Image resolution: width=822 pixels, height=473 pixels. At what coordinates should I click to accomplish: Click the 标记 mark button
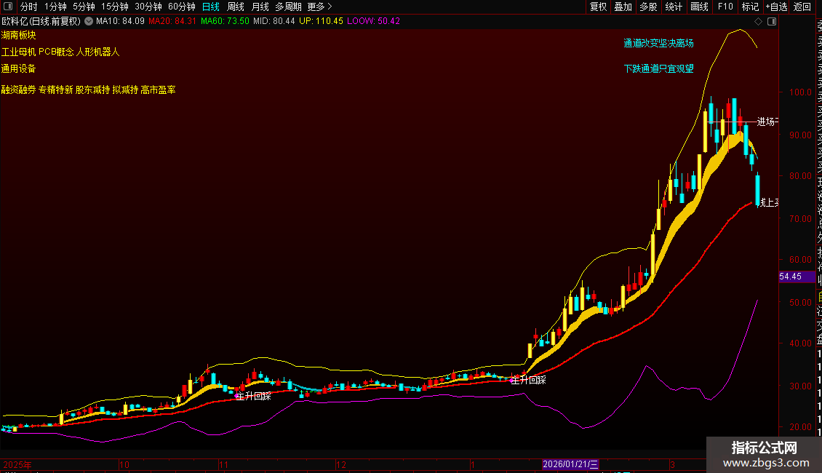click(x=750, y=7)
